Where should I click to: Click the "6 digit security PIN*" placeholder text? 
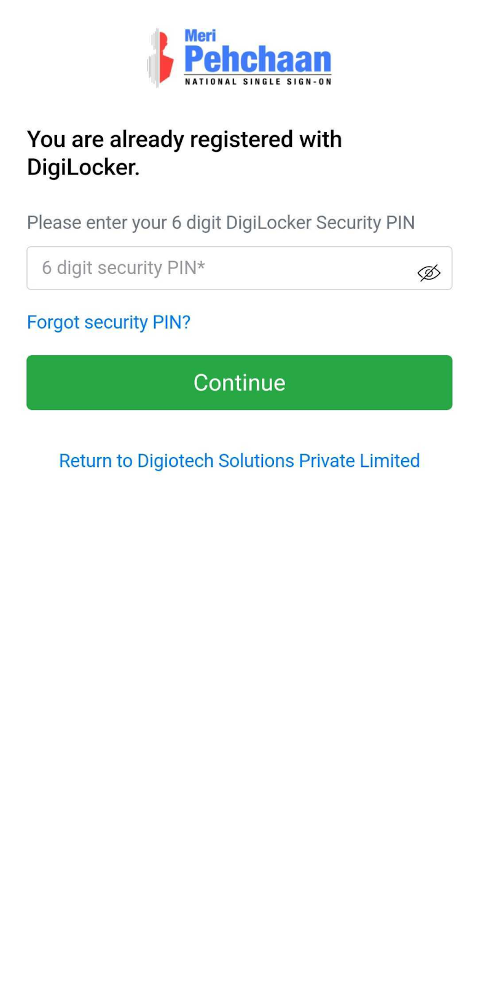[x=123, y=268]
